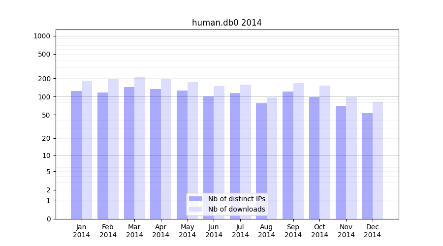Click the chart title human.db0 2014
The height and width of the screenshot is (246, 443).
point(226,23)
